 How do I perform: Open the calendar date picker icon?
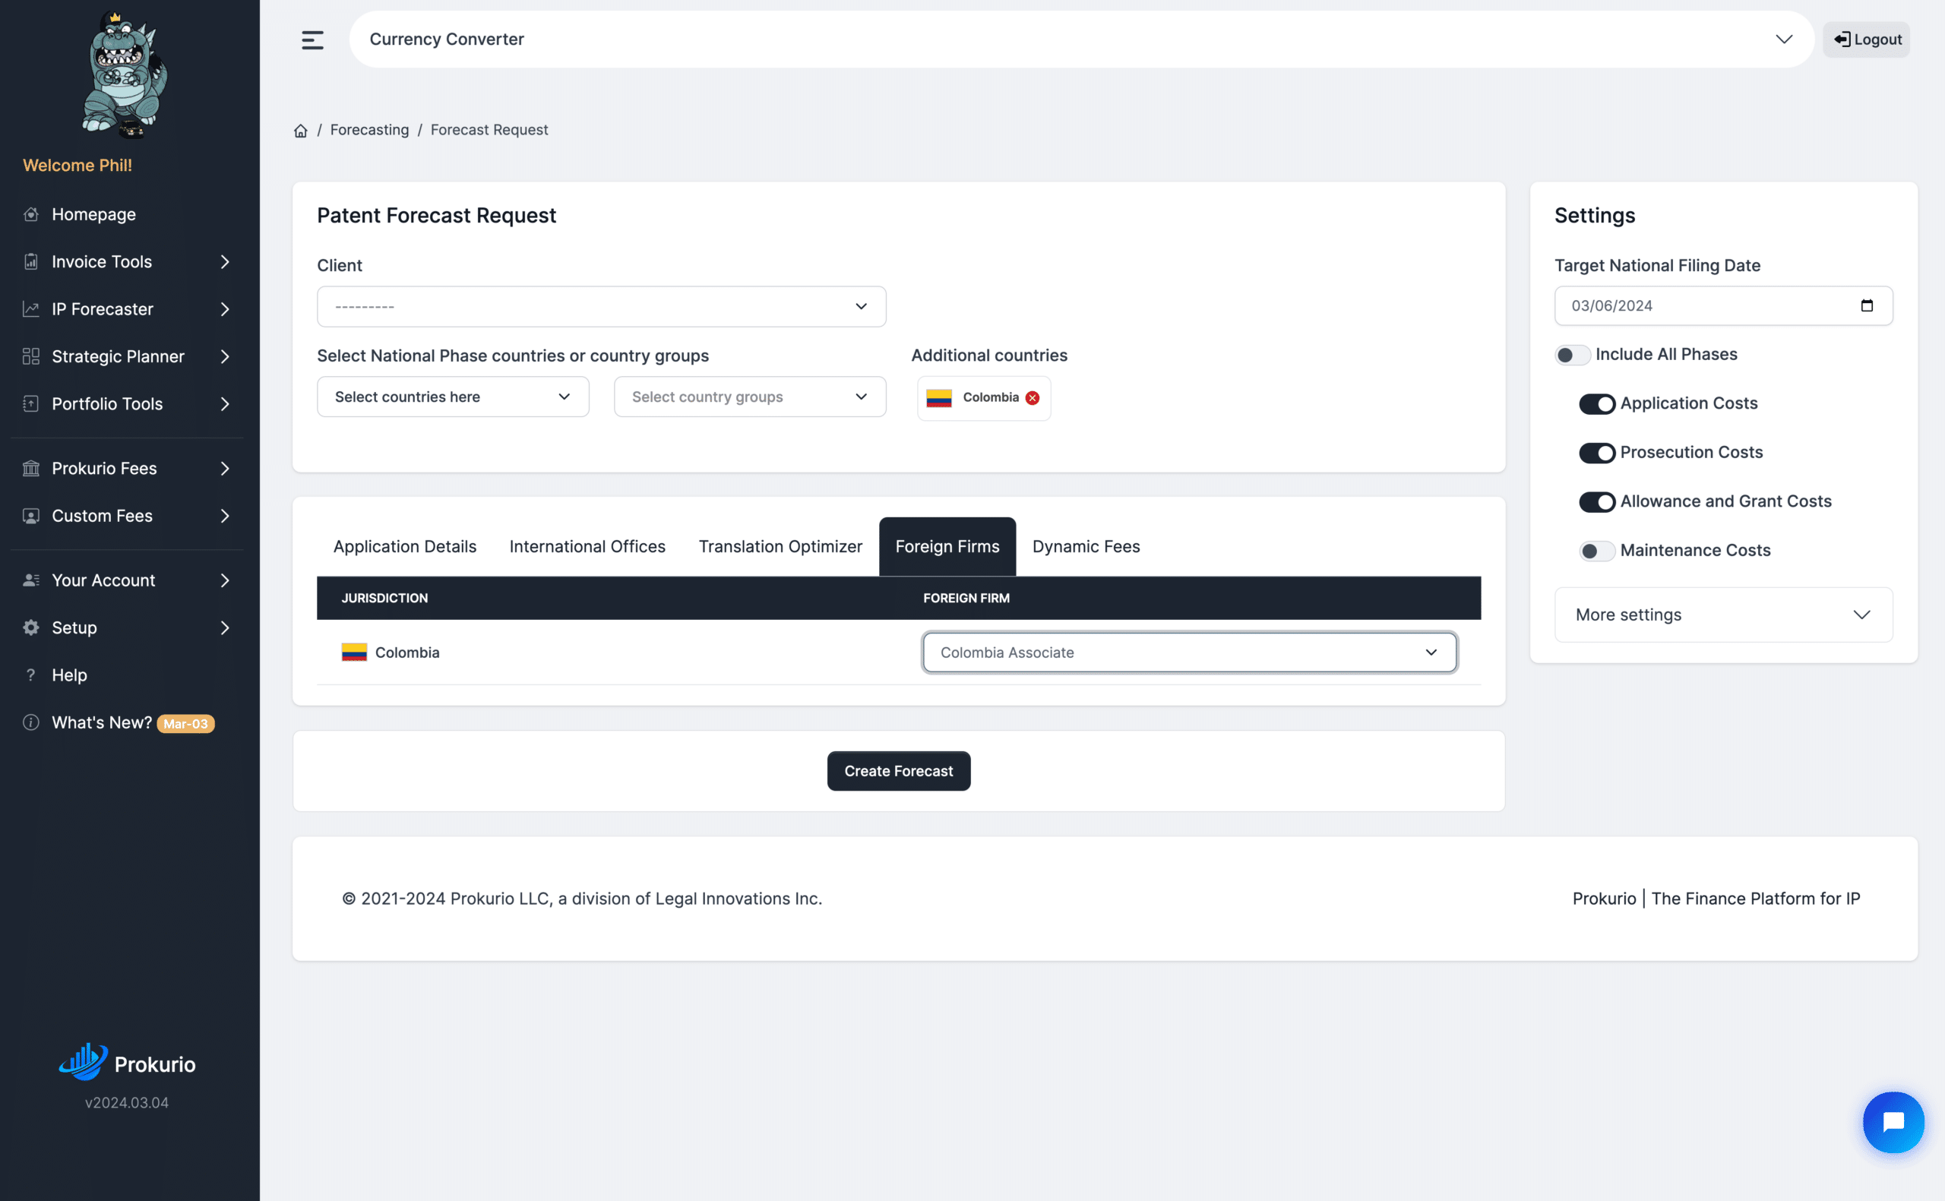tap(1867, 306)
